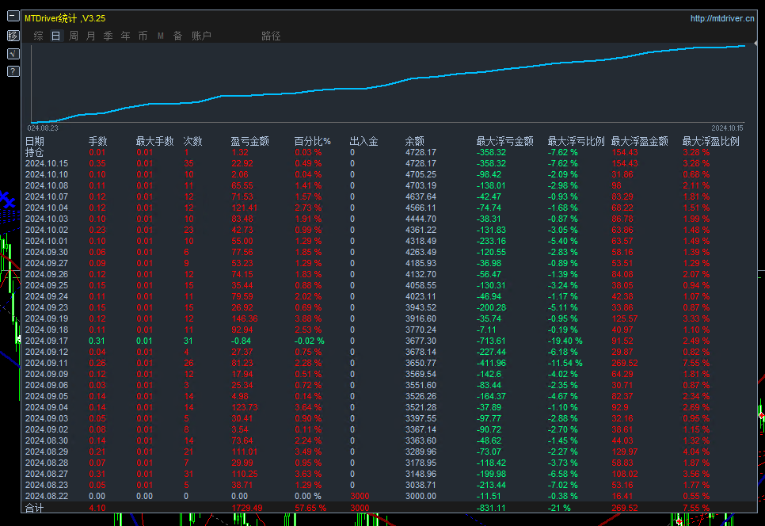Click the checkmark icon in left sidebar
The width and height of the screenshot is (765, 526).
(x=13, y=53)
